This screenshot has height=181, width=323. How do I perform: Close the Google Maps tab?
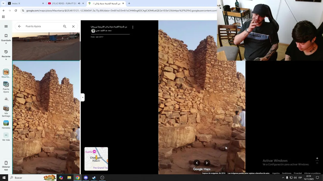pos(123,4)
